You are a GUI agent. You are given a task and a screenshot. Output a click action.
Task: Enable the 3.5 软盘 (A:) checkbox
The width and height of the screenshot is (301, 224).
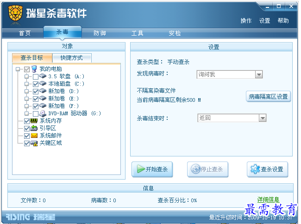coord(36,77)
